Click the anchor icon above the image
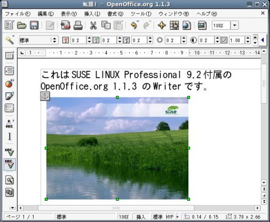Screen dimensions: 270x222 (x=45, y=96)
